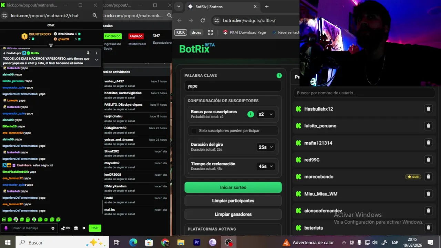This screenshot has width=441, height=248.
Task: Open the Windows Start menu
Action: (8, 242)
